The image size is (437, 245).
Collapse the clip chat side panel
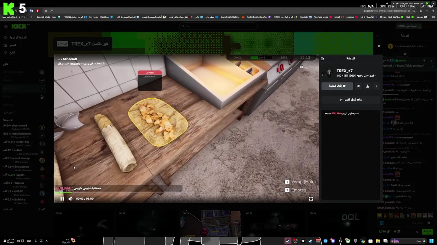[322, 59]
